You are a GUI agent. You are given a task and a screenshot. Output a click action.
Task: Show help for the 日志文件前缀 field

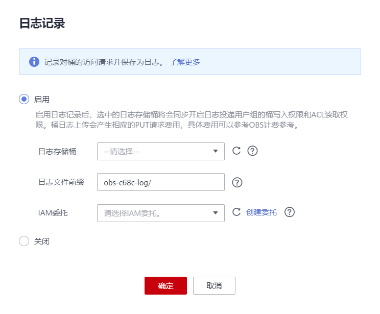coord(237,182)
